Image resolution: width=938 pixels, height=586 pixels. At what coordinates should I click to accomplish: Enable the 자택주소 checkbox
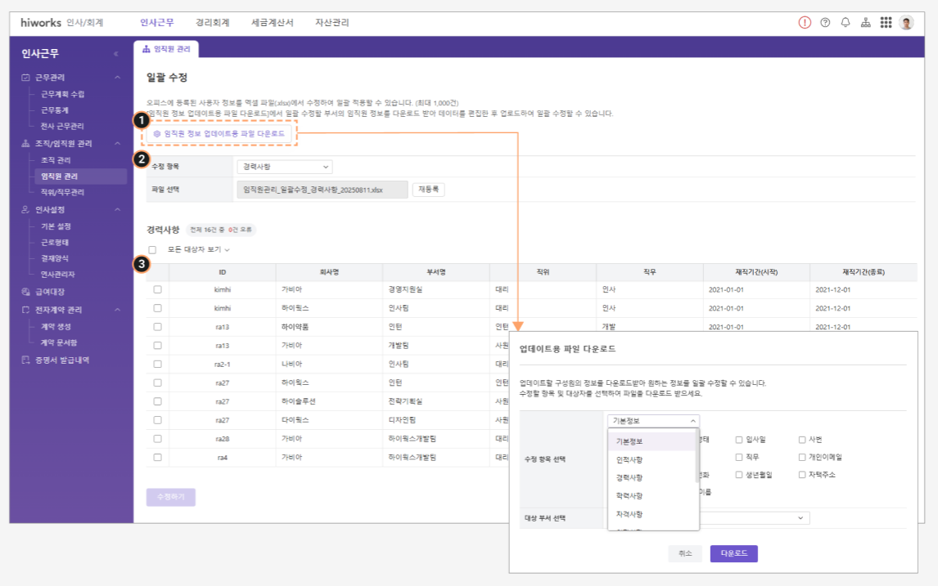coord(801,475)
